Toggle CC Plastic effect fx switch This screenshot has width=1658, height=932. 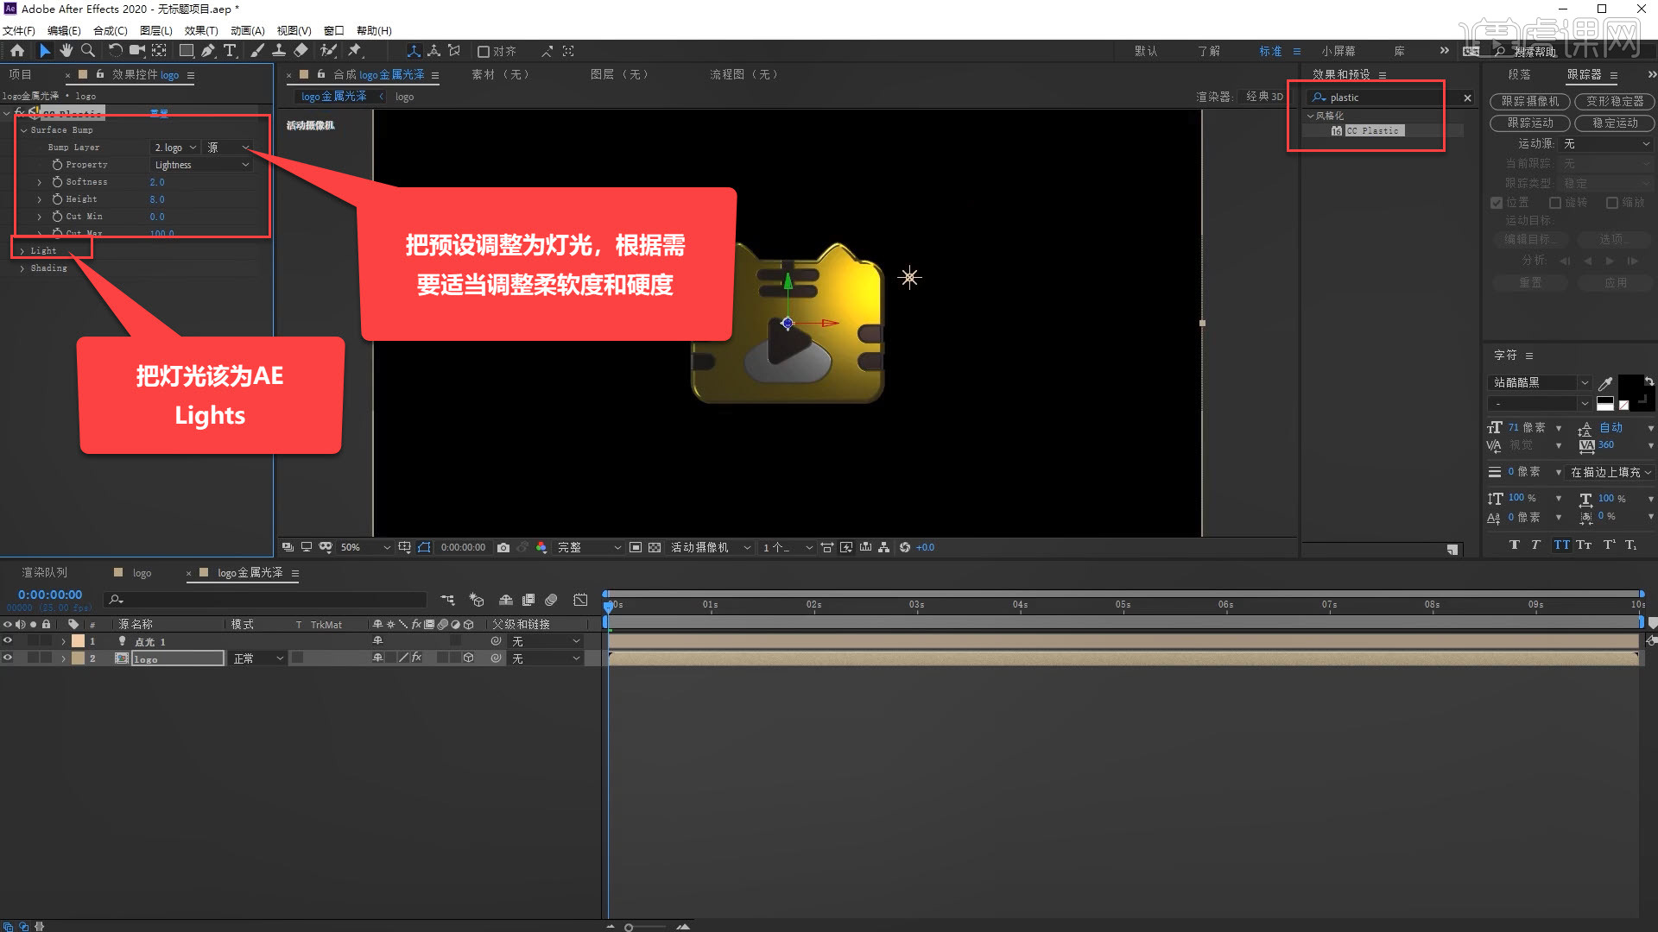(20, 113)
